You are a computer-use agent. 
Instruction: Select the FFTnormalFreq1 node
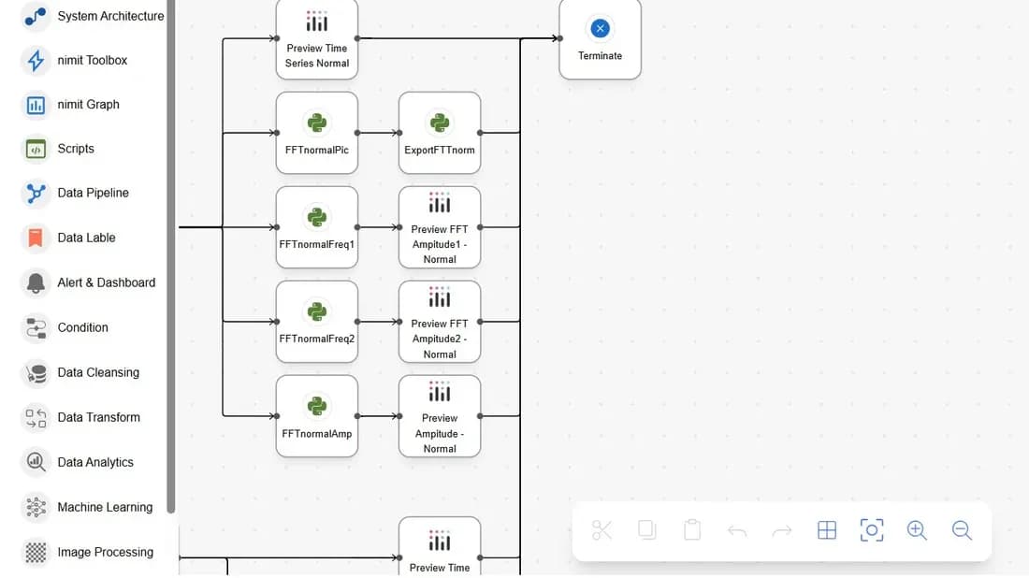(x=317, y=227)
